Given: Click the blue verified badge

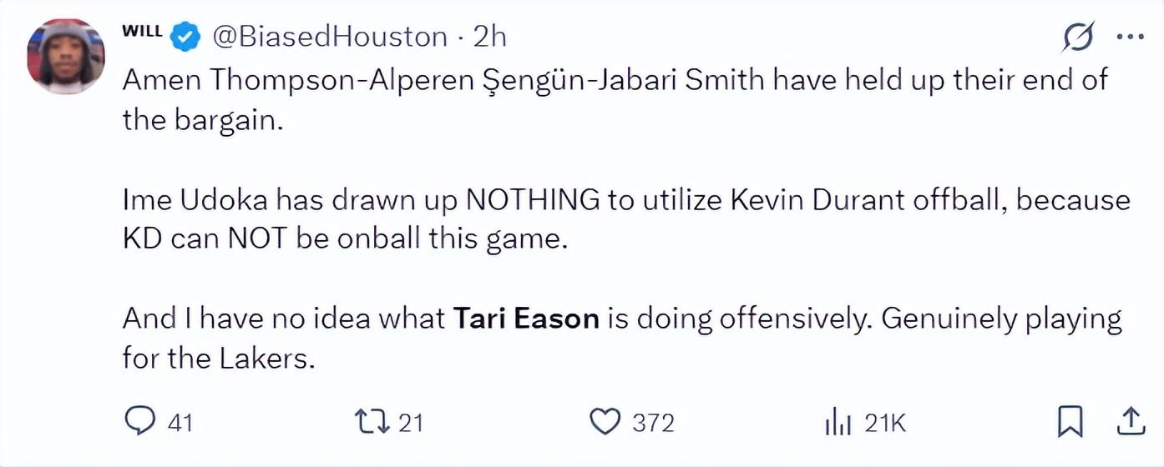Looking at the screenshot, I should coord(185,37).
